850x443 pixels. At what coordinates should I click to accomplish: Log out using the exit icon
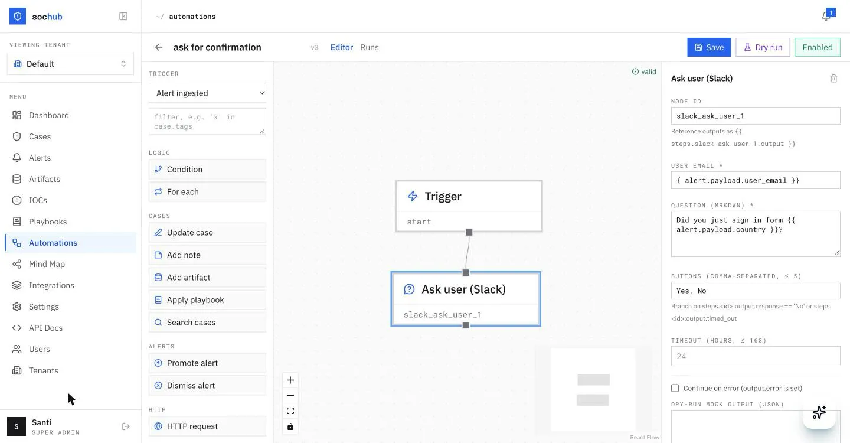(126, 426)
